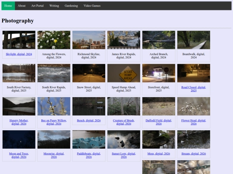Open the Bee on Pussy Willow thumbnail
The height and width of the screenshot is (174, 233).
(54, 106)
